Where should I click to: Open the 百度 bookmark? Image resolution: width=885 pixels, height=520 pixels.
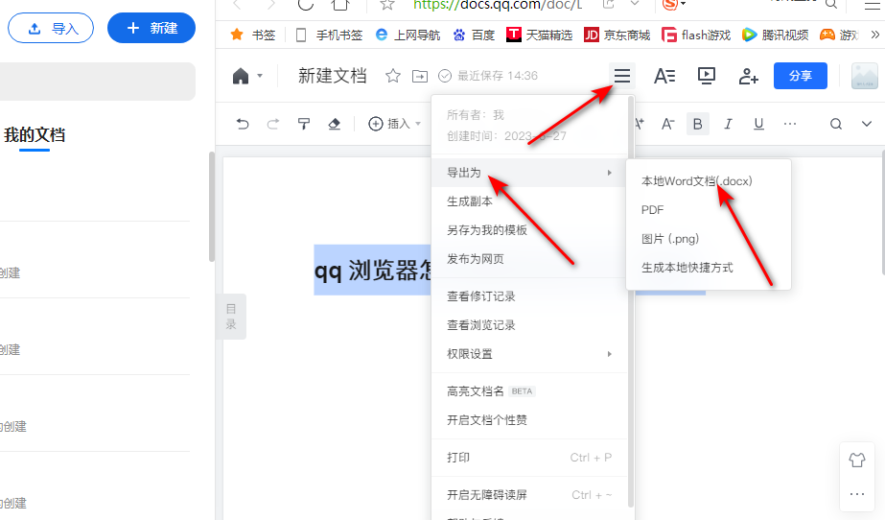pos(474,35)
